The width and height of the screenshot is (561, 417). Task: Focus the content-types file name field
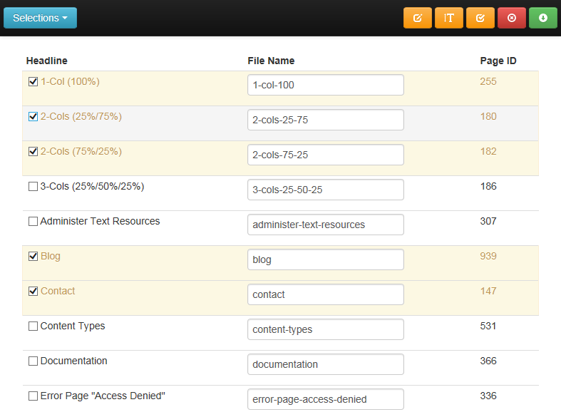click(x=326, y=329)
